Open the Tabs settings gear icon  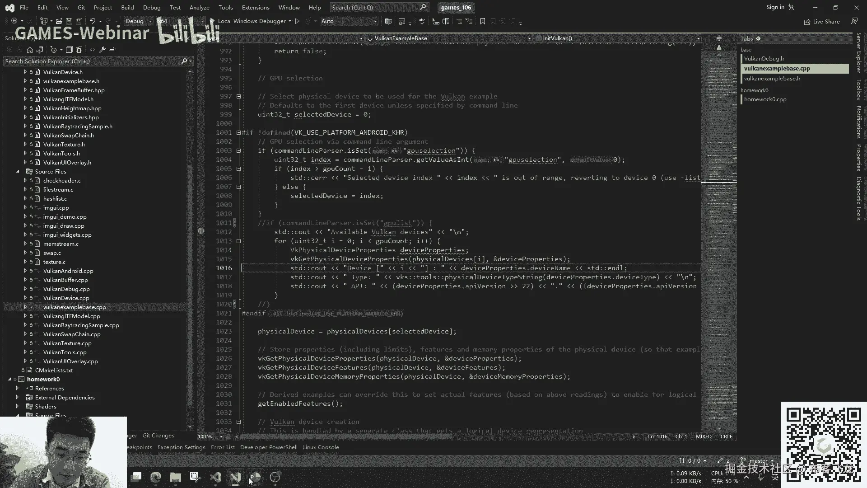tap(758, 39)
